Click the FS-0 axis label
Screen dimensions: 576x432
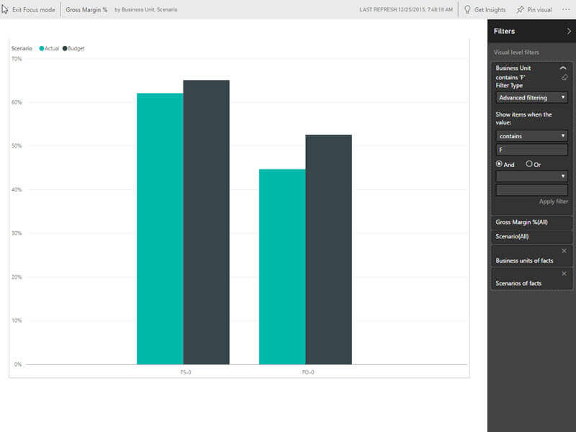[186, 372]
